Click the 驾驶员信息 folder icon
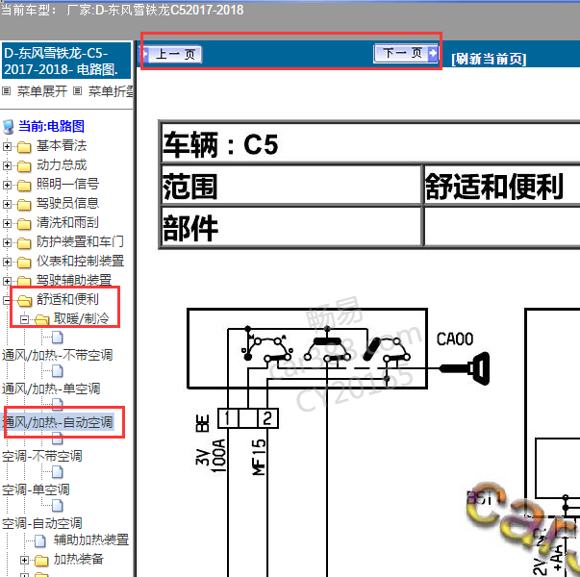This screenshot has width=580, height=577. 24,205
